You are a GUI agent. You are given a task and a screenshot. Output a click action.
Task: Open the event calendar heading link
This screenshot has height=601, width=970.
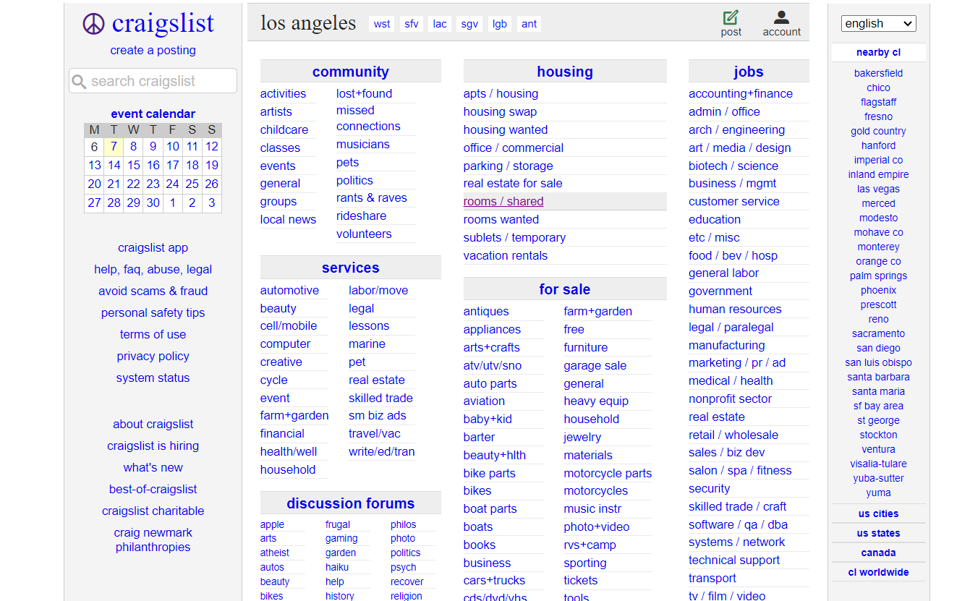[153, 114]
